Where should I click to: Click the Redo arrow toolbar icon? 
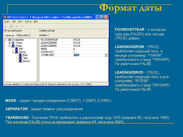click(23, 26)
